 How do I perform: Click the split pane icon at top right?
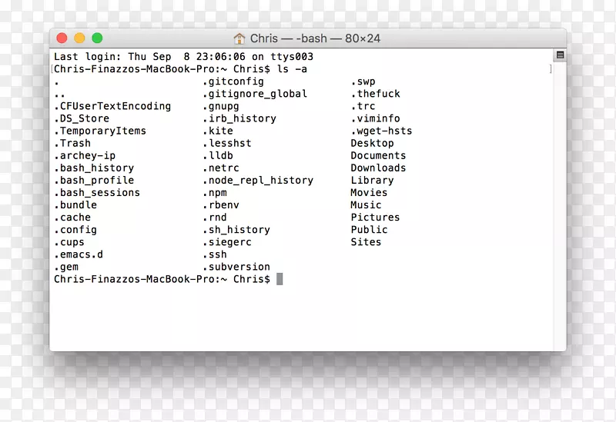coord(560,56)
